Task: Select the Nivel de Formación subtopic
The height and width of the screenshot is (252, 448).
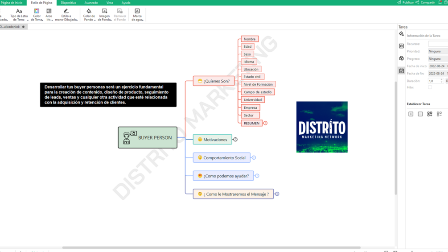Action: coord(258,84)
